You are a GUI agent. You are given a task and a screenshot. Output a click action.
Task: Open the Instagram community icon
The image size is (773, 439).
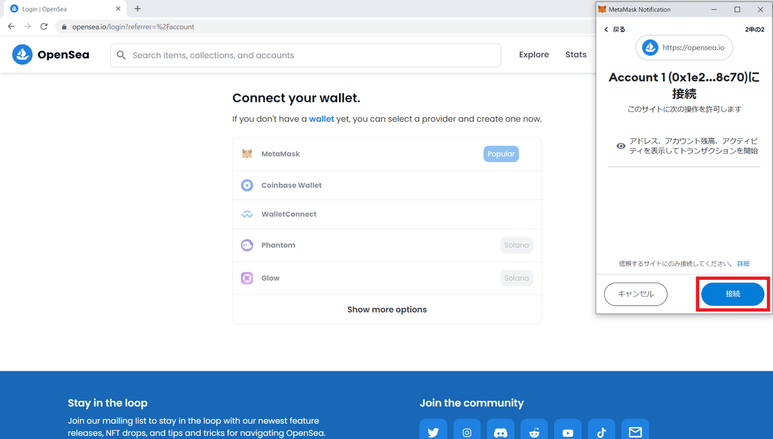[x=467, y=432]
